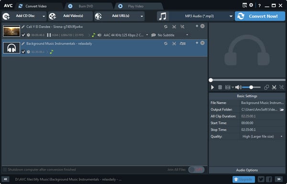The width and height of the screenshot is (287, 184).
Task: Open the help question mark
Action: click(259, 6)
